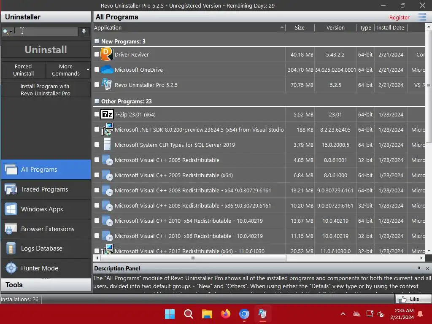Check the Driver Reviver checkbox
432x324 pixels.
[97, 54]
